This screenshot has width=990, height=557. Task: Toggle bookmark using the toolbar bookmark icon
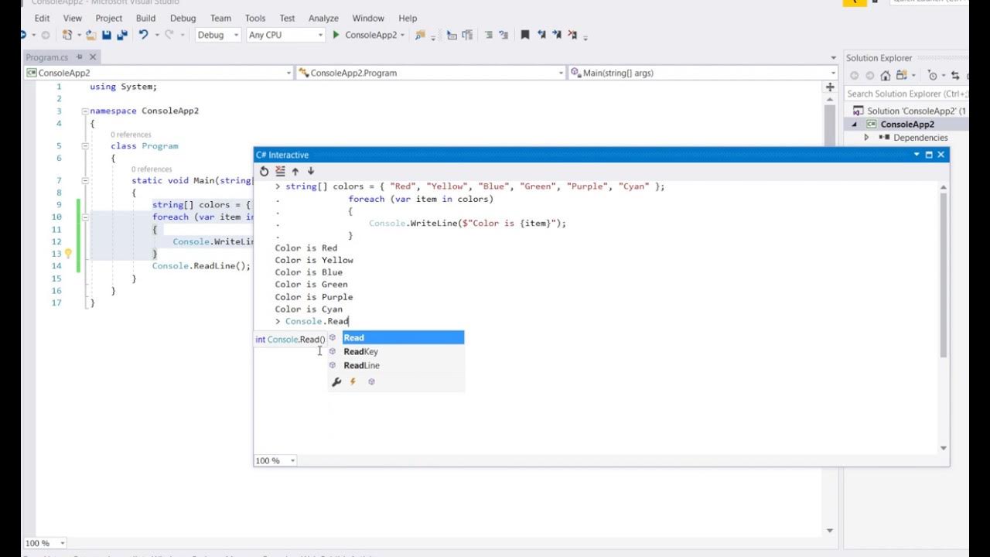pos(525,35)
